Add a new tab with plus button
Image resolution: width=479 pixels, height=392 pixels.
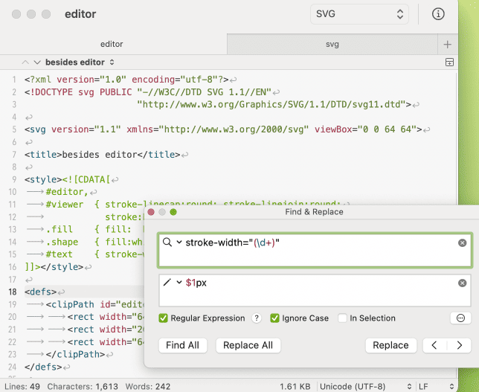click(x=448, y=45)
